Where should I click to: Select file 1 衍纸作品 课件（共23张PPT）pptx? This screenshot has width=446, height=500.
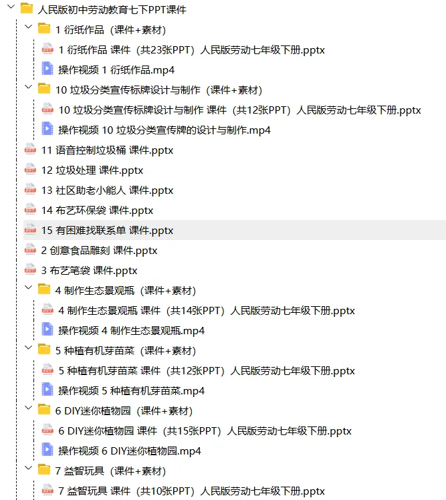tap(191, 49)
